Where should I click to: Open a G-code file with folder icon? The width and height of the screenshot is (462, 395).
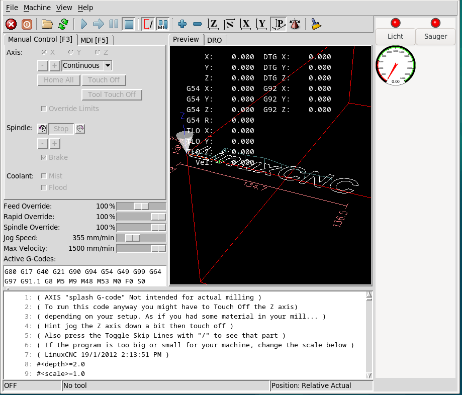coord(47,24)
